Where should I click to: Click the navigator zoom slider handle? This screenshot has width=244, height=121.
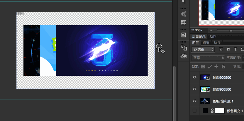[x=231, y=31]
